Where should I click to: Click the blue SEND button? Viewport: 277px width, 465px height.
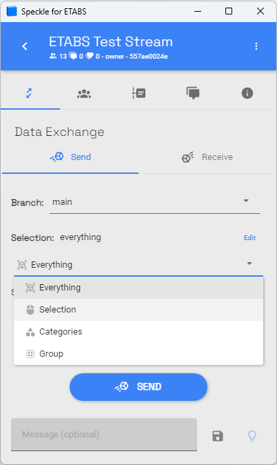click(x=138, y=387)
